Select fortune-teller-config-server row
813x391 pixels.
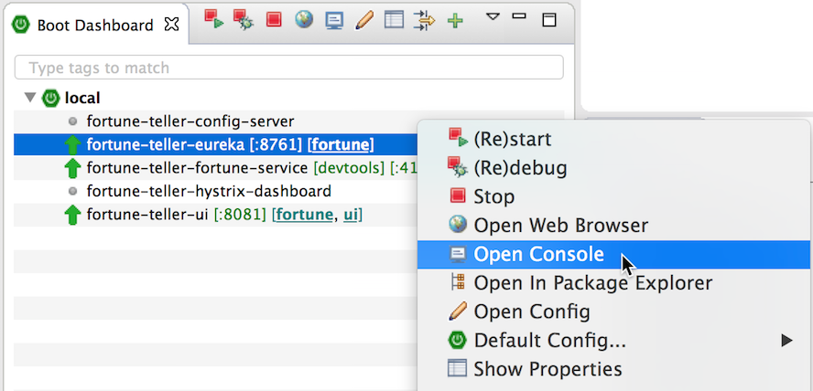pyautogui.click(x=216, y=122)
